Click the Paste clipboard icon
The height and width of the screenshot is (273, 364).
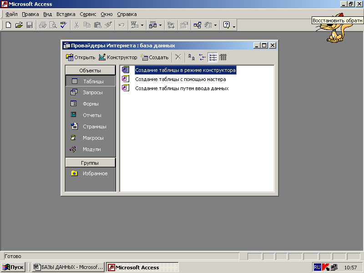coord(98,25)
